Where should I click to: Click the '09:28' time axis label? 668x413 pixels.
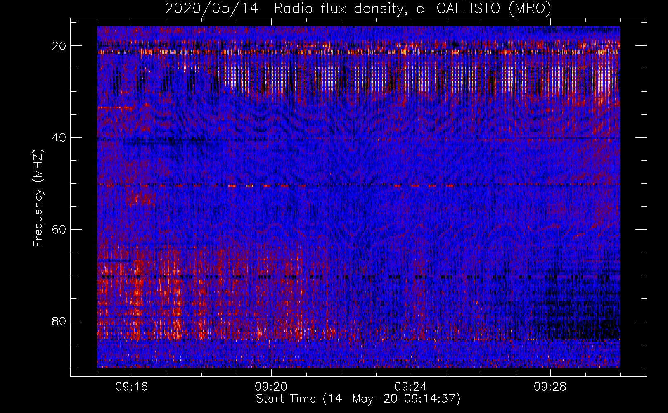click(x=550, y=387)
